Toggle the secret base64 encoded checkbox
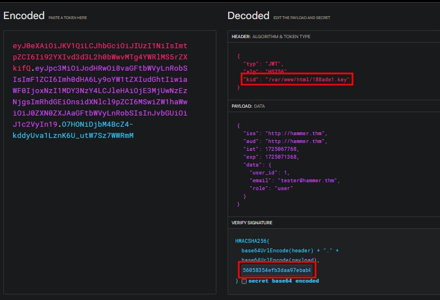440x300 pixels. point(244,281)
